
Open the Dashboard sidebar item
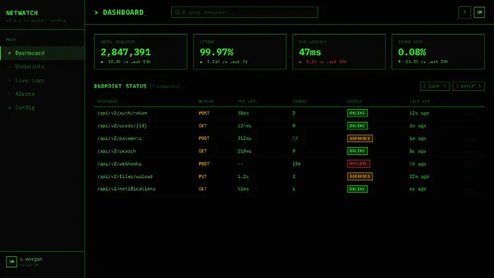(x=43, y=53)
